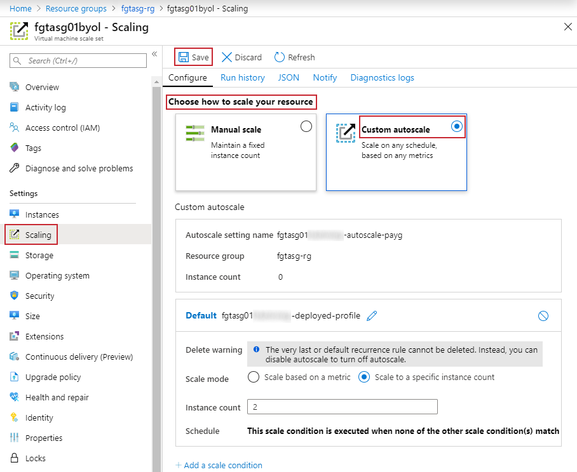Viewport: 577px width, 472px height.
Task: Enable Scale based on a metric
Action: [x=254, y=377]
